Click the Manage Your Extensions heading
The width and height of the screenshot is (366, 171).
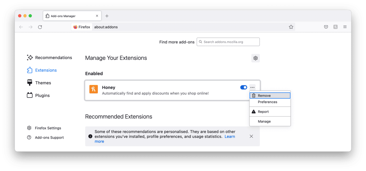tap(116, 58)
